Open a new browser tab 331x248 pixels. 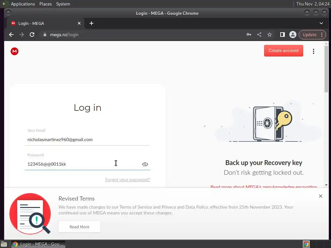click(91, 23)
